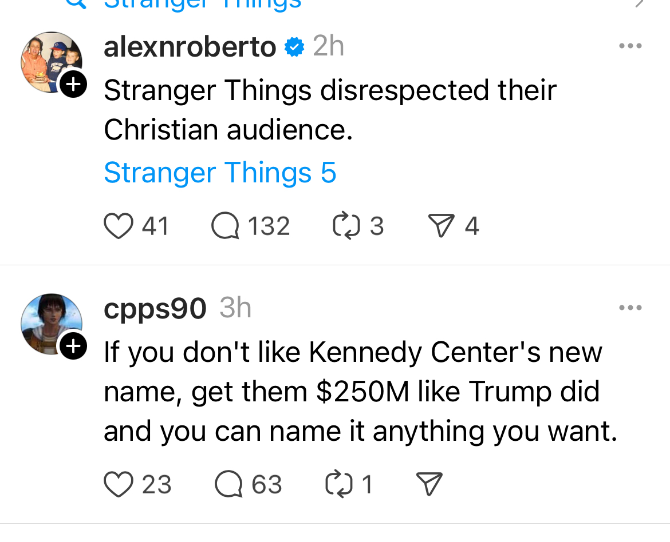Follow cpps90 using the plus badge
The height and width of the screenshot is (542, 670).
click(x=73, y=346)
